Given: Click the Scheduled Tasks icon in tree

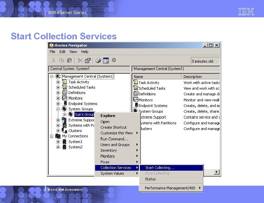Looking at the screenshot, I should pyautogui.click(x=65, y=87).
